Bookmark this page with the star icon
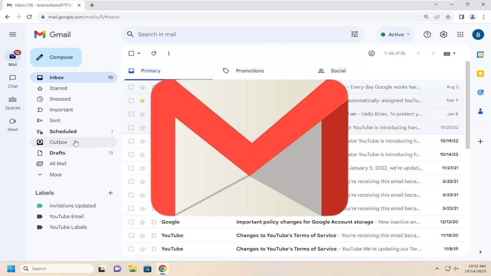This screenshot has height=276, width=491. coord(448,17)
